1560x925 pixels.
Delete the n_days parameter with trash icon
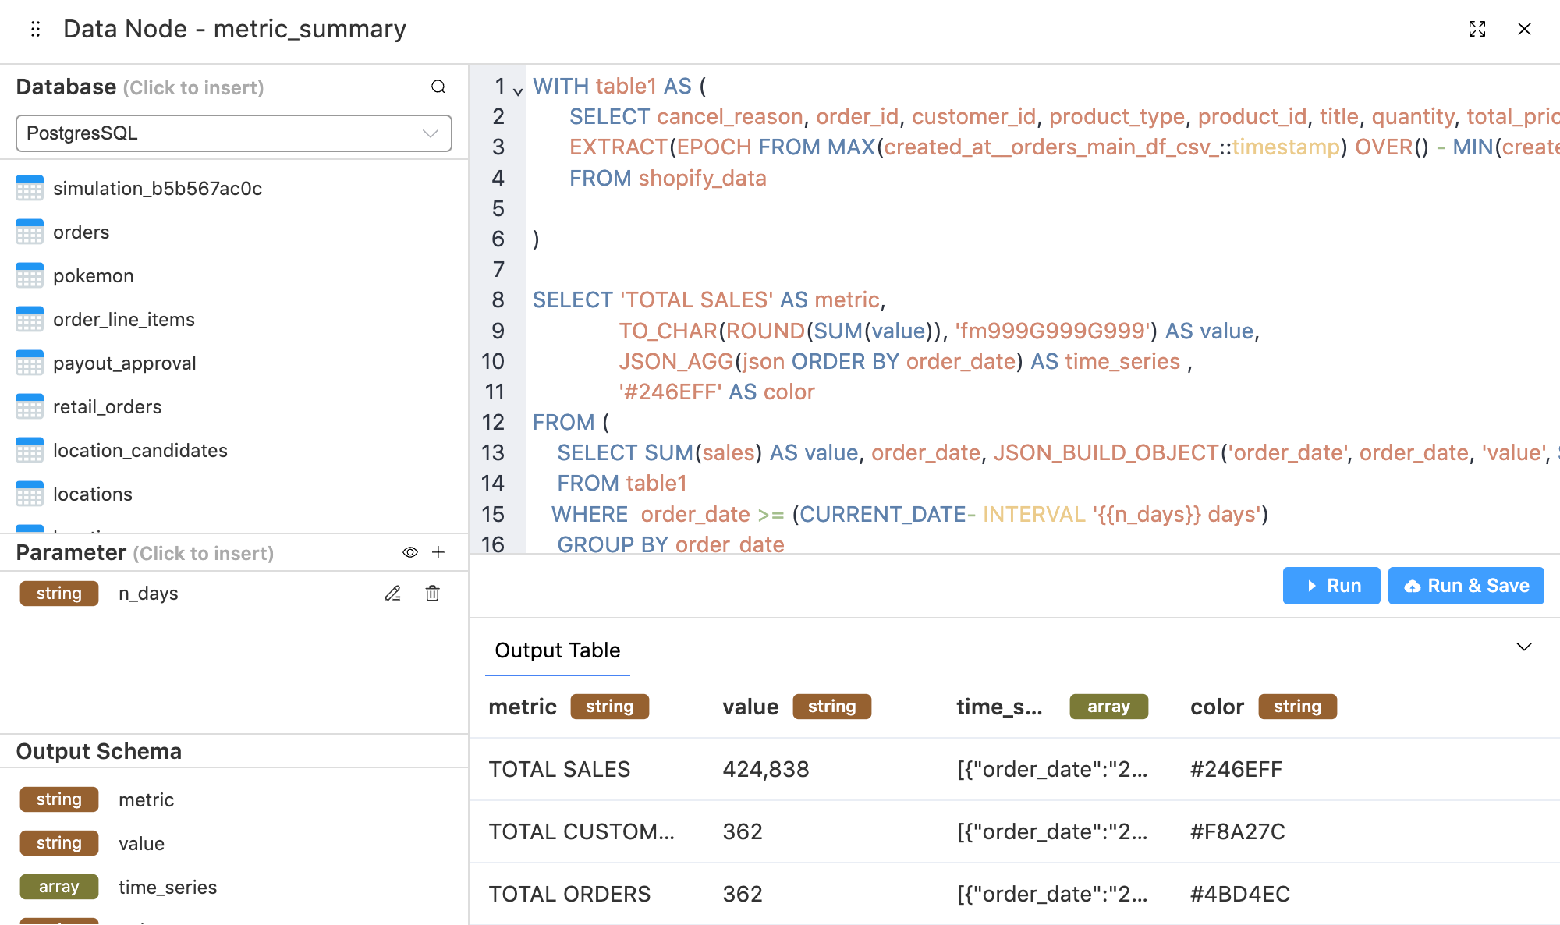[432, 594]
